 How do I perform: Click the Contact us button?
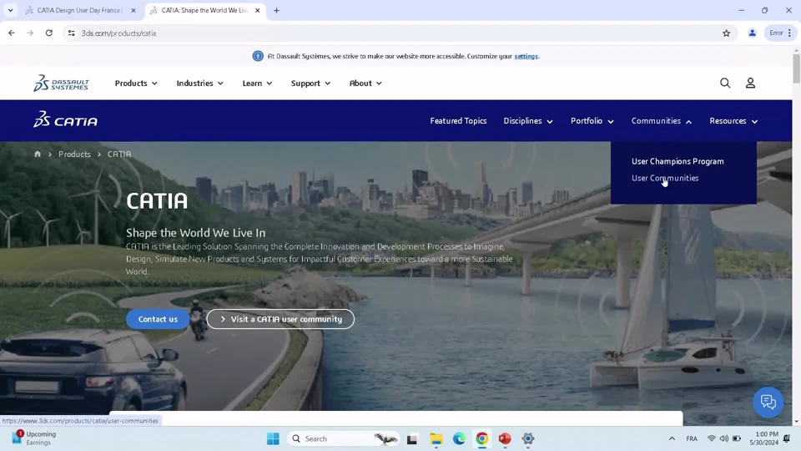158,319
